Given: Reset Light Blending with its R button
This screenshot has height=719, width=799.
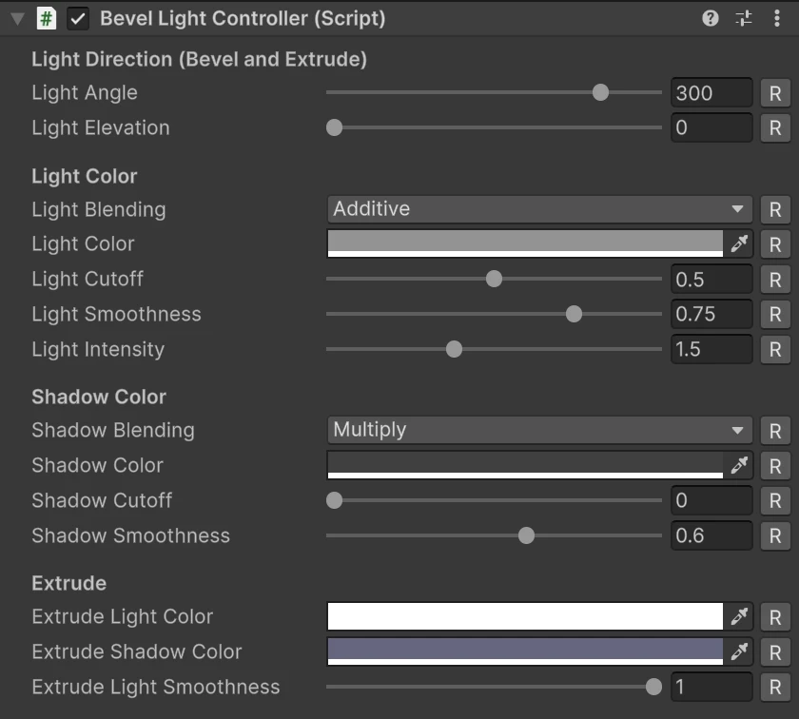Looking at the screenshot, I should (775, 209).
